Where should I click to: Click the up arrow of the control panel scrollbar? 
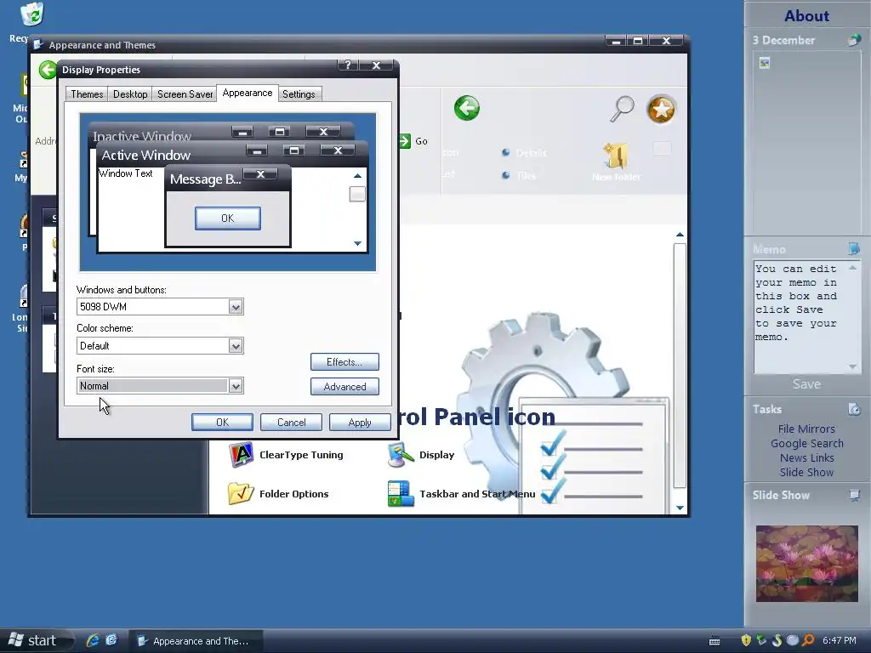click(680, 235)
